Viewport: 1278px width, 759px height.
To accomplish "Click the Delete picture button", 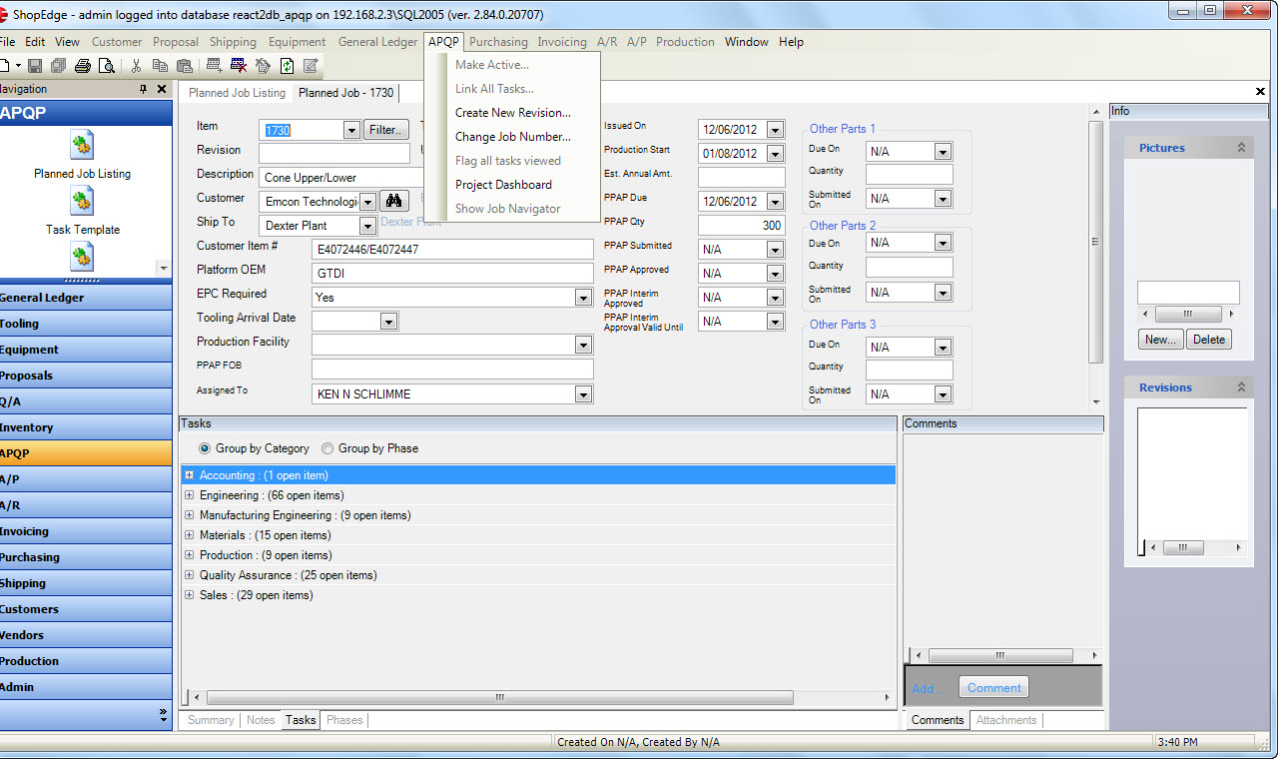I will tap(1209, 340).
